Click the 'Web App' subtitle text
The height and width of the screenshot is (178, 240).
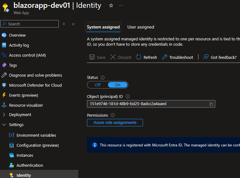click(21, 13)
